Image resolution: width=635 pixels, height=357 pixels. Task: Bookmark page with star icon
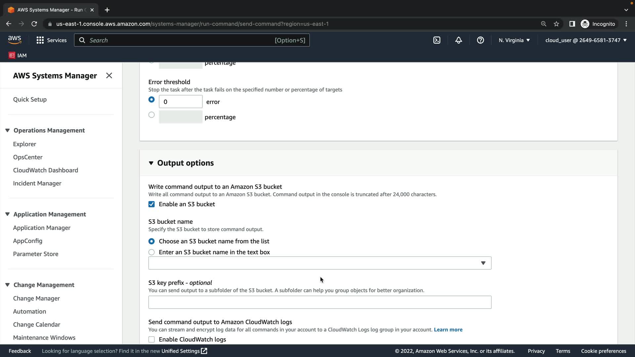pos(556,24)
